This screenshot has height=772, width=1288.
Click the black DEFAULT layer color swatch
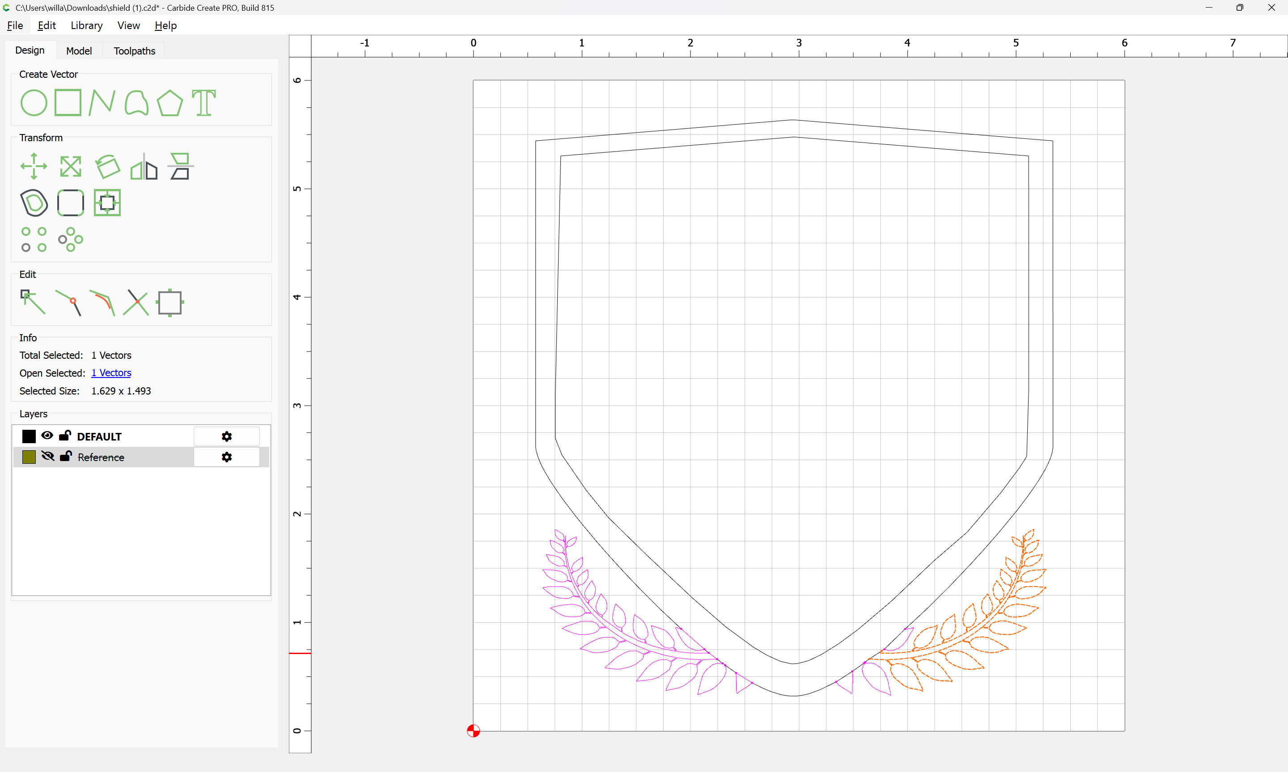pos(29,436)
